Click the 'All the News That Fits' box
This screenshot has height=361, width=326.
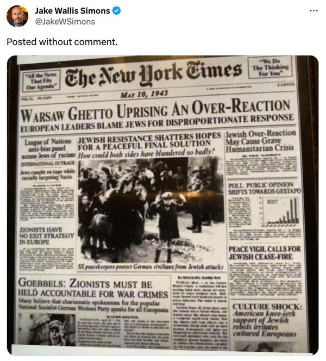click(x=41, y=81)
